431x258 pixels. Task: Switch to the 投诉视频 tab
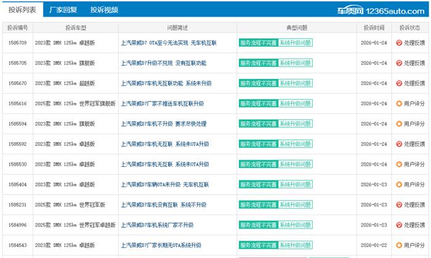(103, 10)
